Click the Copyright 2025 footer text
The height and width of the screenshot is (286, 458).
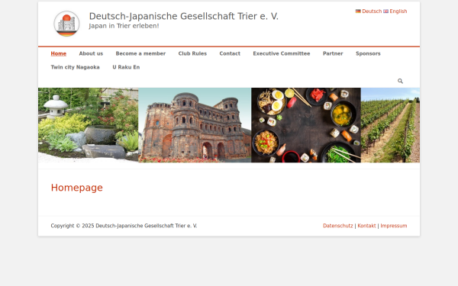point(124,226)
